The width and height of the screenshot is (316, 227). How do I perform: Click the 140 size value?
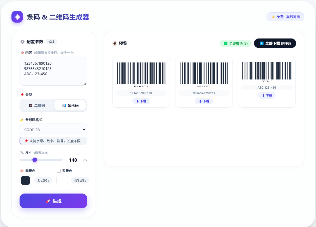tap(73, 160)
